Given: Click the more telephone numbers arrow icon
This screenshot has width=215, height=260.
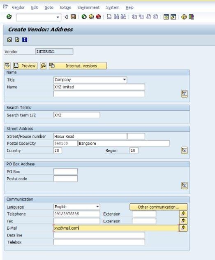Looking at the screenshot, I should 183,214.
